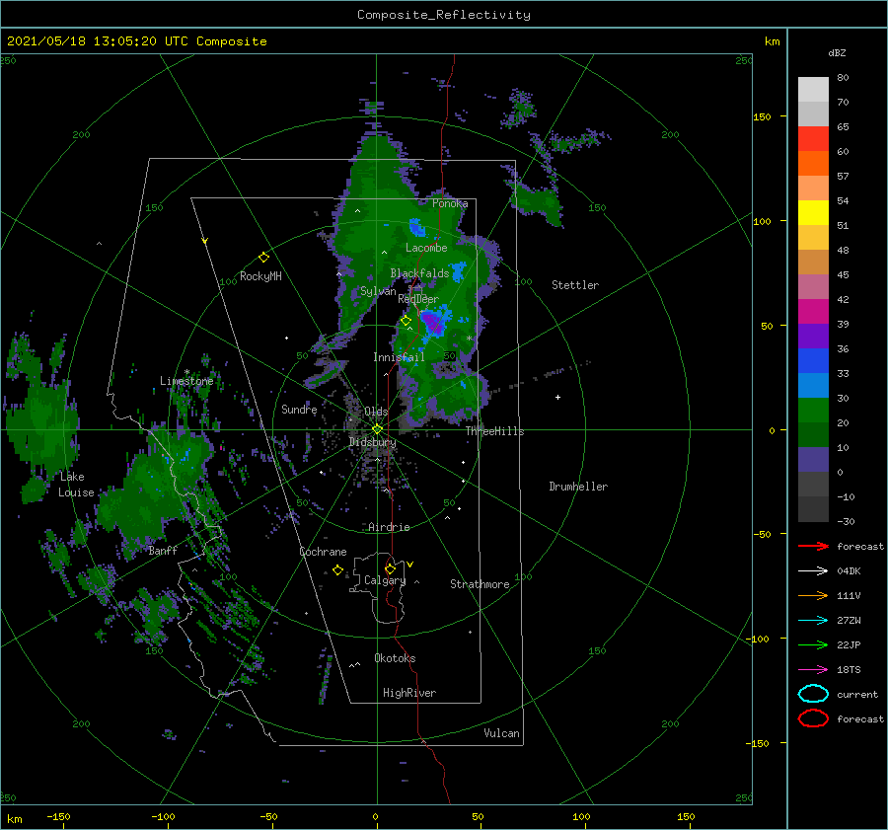Pick the purple 39–36 dBZ swatch

tap(813, 337)
